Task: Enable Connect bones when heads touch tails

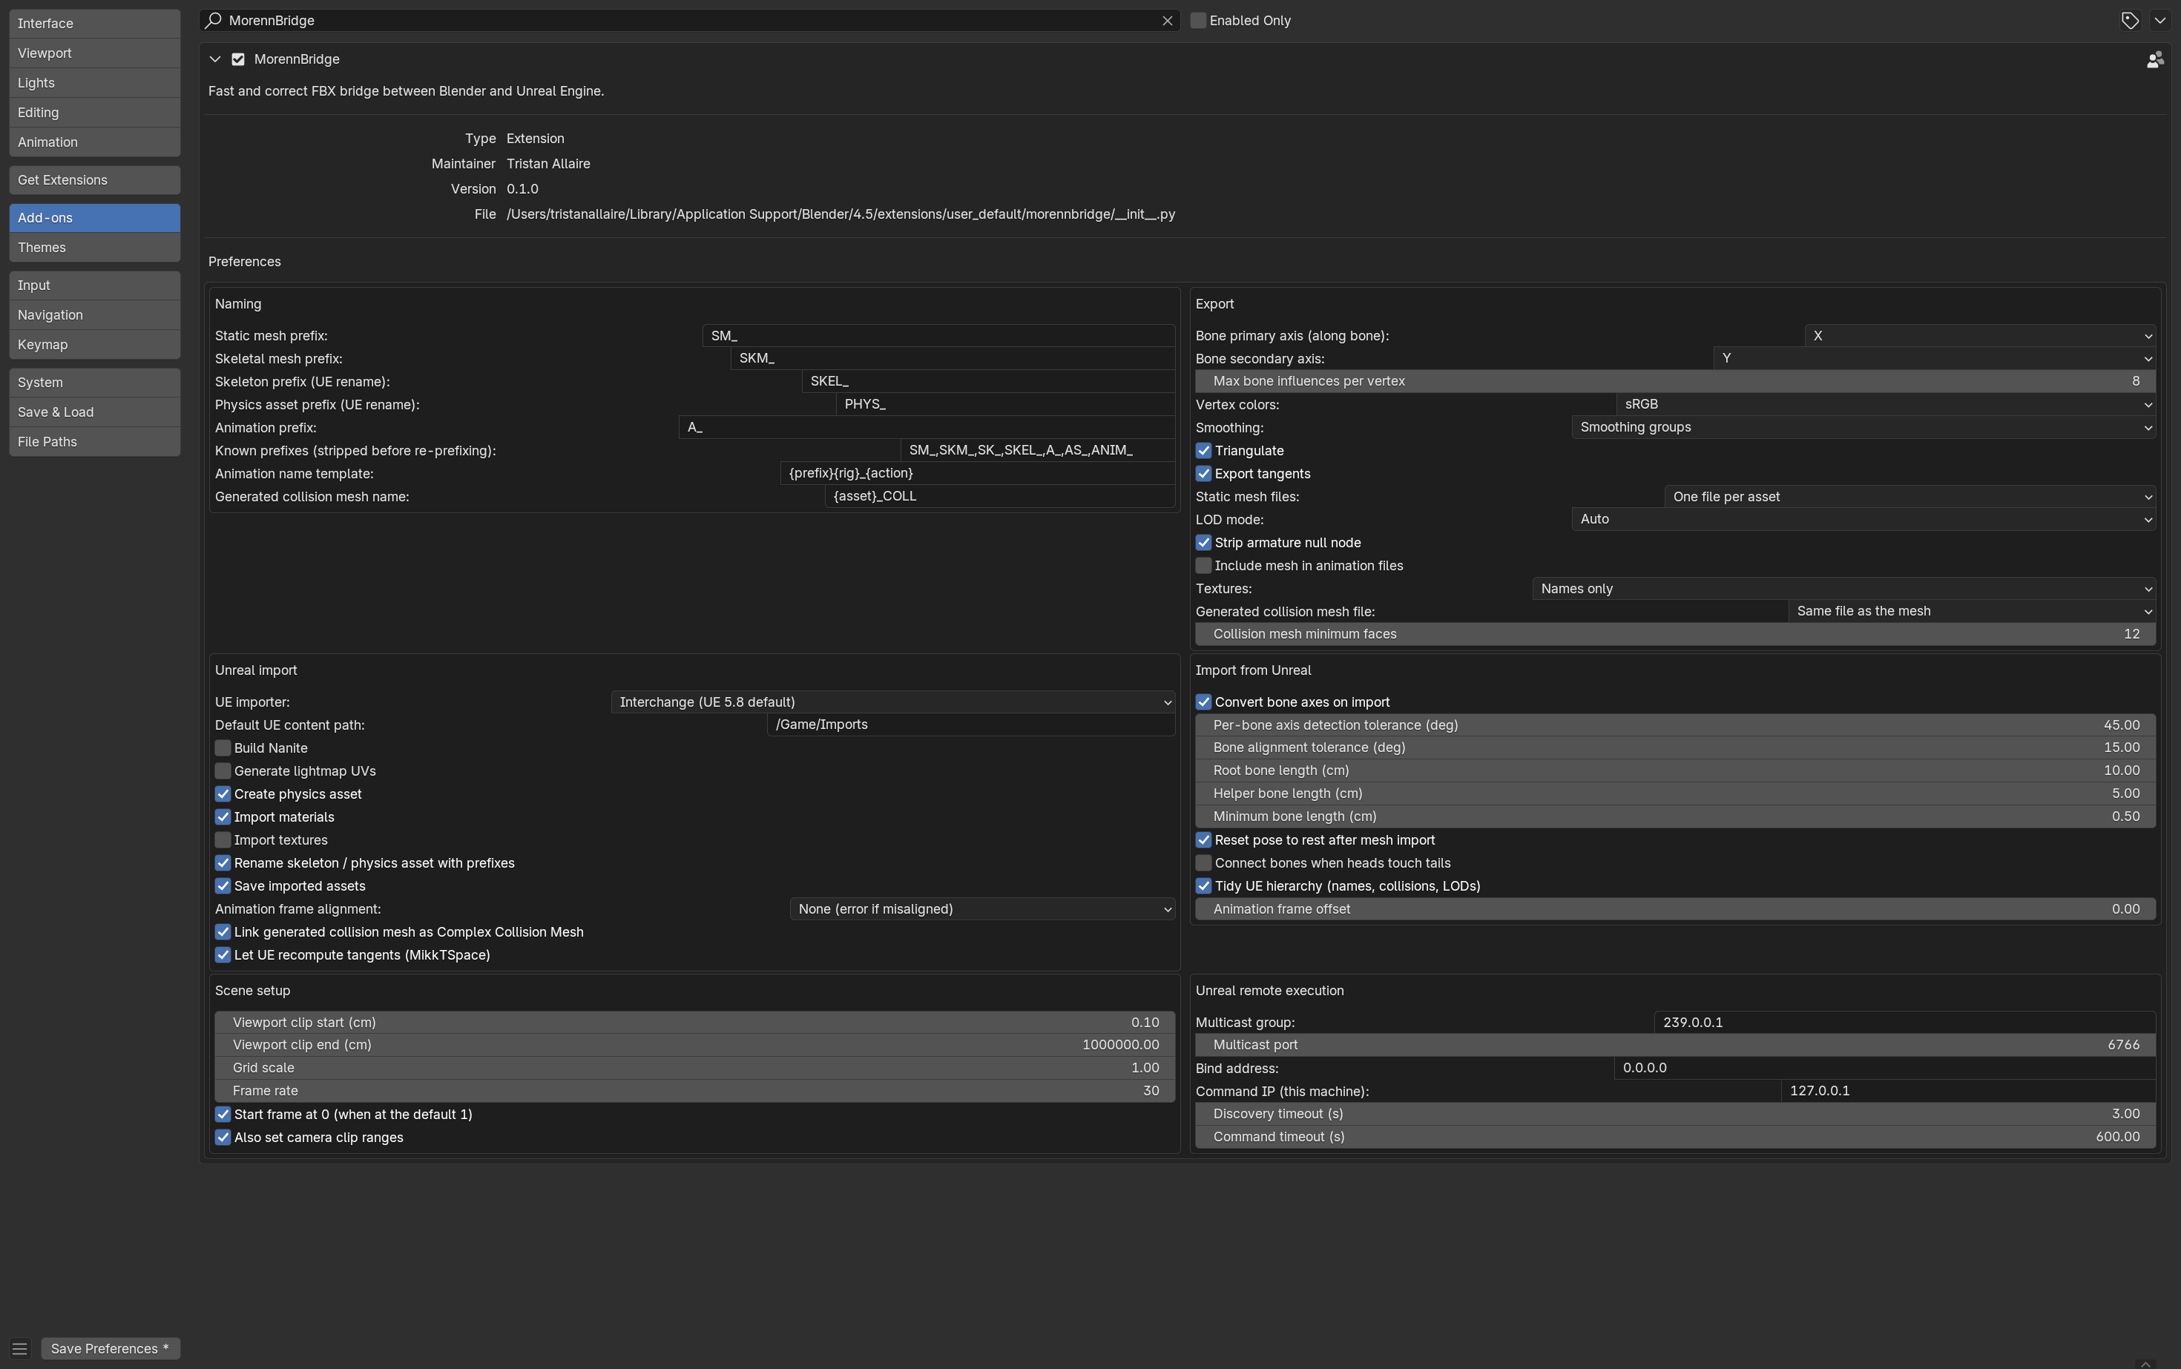Action: tap(1204, 863)
